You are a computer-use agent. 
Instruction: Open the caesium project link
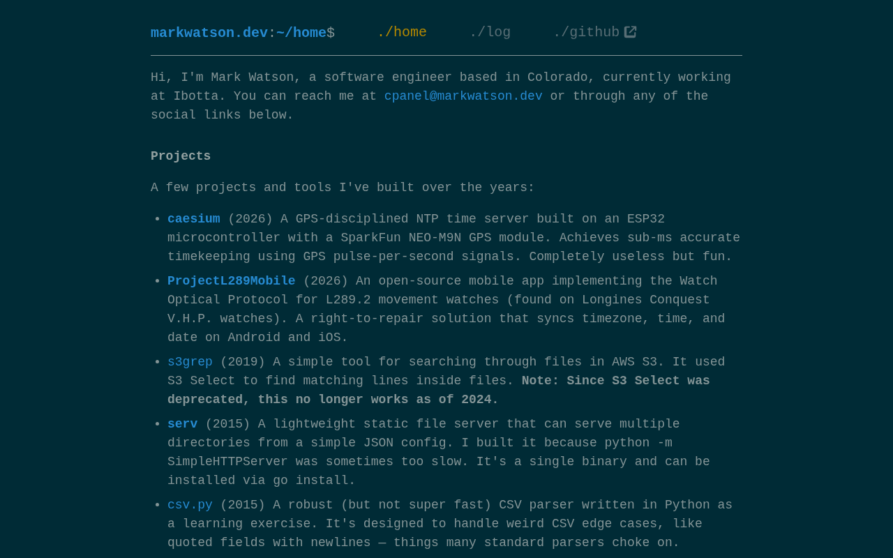[x=193, y=219]
